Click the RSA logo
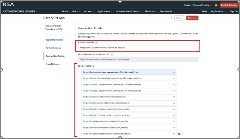This screenshot has width=240, height=139. click(x=8, y=4)
